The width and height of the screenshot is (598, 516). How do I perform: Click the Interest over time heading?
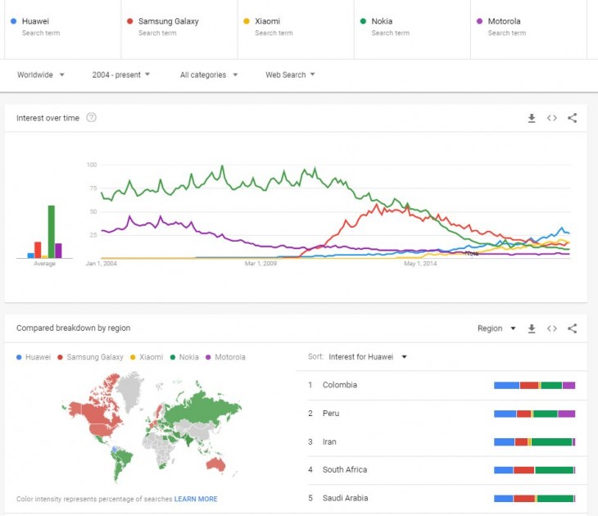click(48, 118)
